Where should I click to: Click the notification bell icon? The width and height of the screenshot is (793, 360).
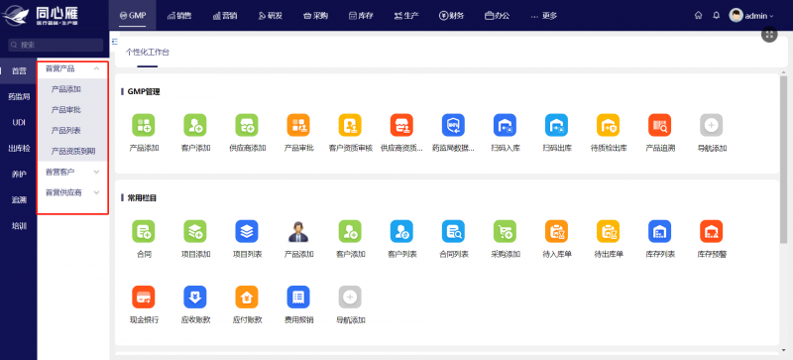point(716,15)
